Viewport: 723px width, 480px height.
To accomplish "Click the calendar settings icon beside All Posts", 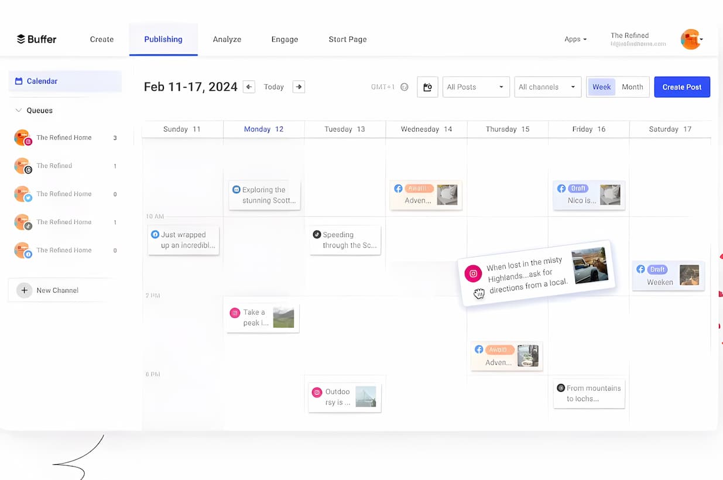I will tap(427, 87).
